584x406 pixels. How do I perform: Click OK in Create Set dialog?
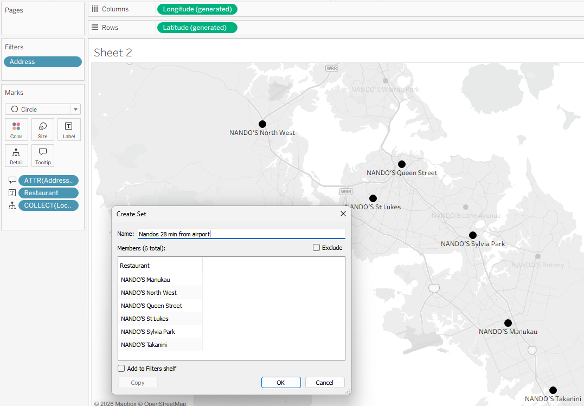click(x=281, y=383)
